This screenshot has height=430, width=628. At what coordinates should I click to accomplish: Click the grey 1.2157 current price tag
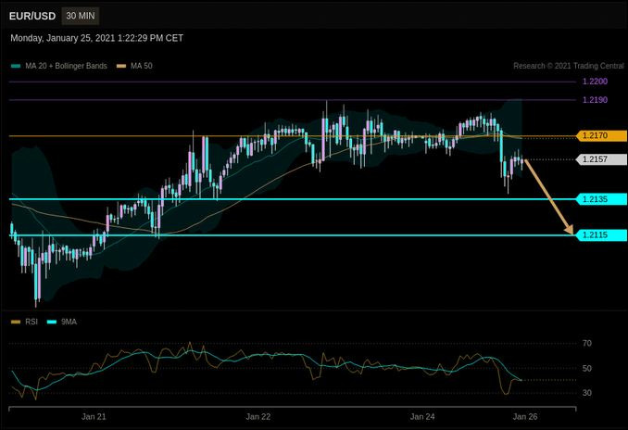click(601, 159)
